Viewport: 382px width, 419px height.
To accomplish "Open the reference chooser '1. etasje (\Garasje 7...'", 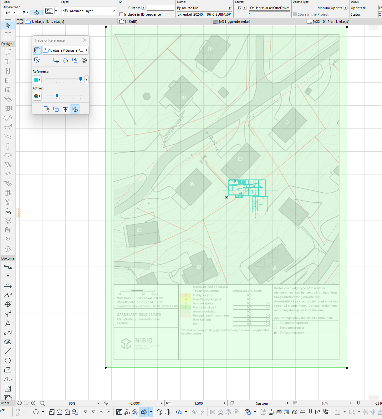I will click(65, 50).
